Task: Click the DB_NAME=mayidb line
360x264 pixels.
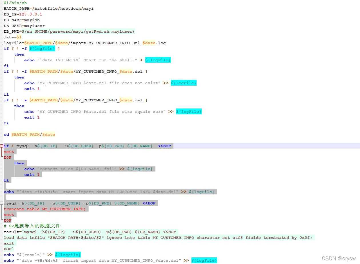Action: pos(22,20)
